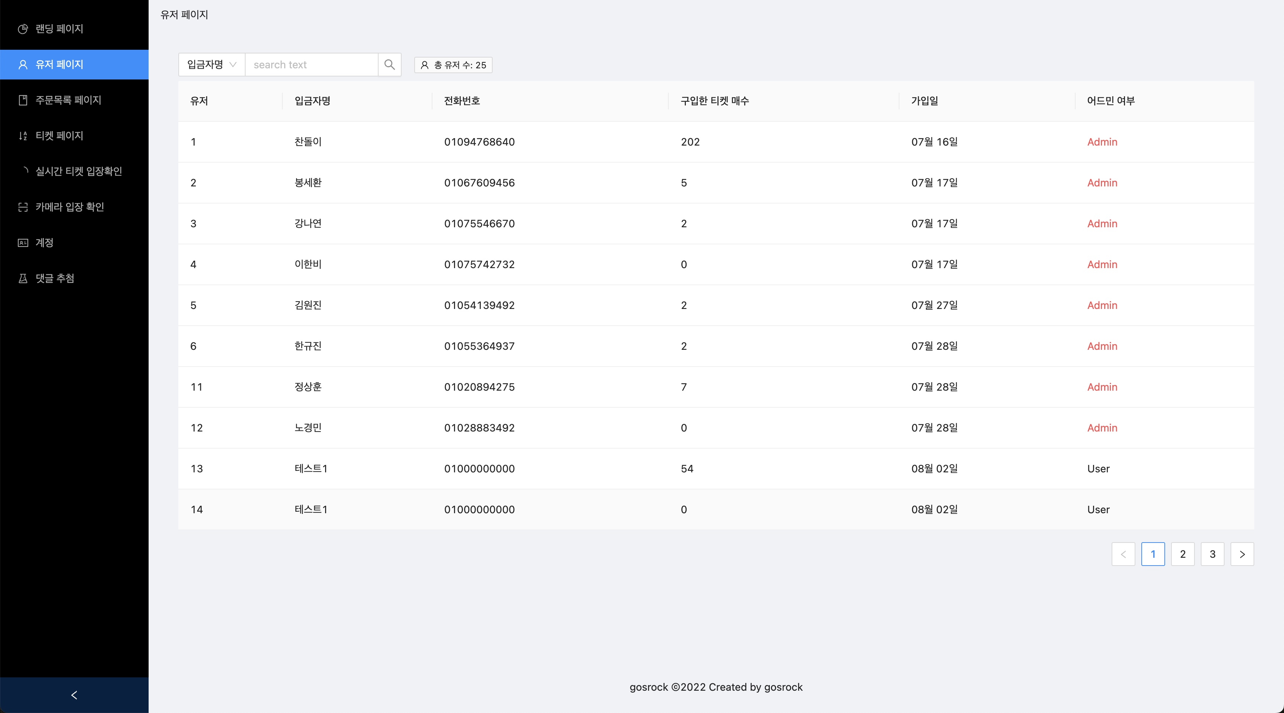Viewport: 1284px width, 713px height.
Task: Open 실시간 티켓 입장확인 menu item
Action: [78, 172]
